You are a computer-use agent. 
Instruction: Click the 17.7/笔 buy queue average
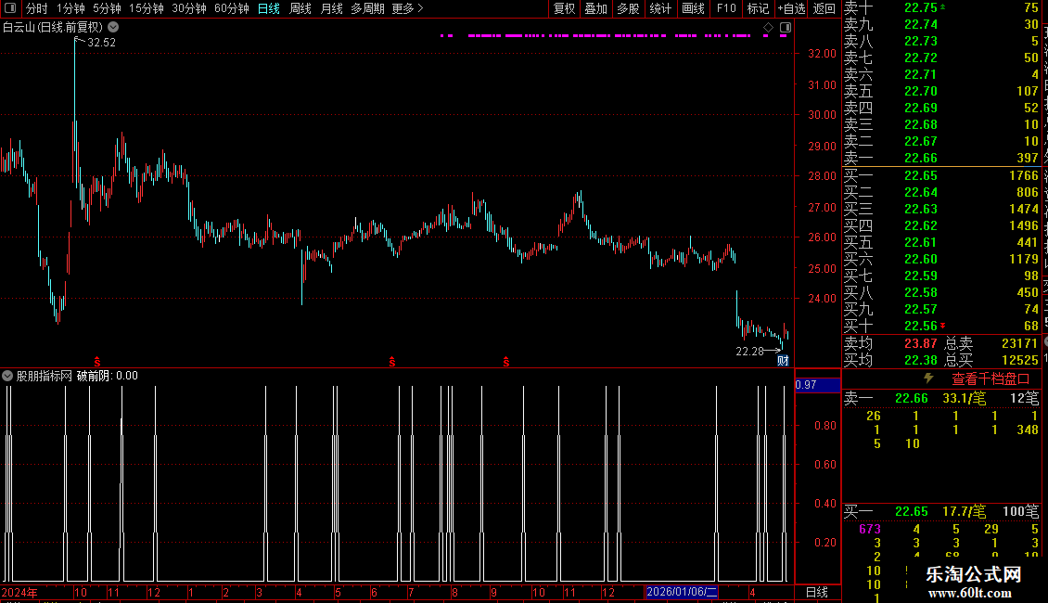[x=964, y=511]
